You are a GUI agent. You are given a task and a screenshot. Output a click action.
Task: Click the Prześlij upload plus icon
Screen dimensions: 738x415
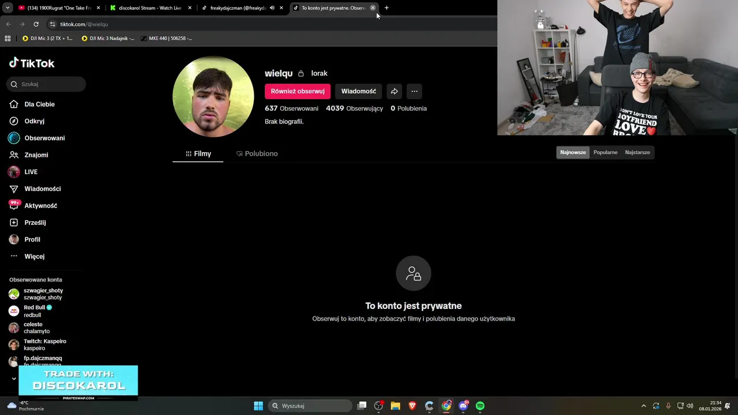[x=14, y=222]
